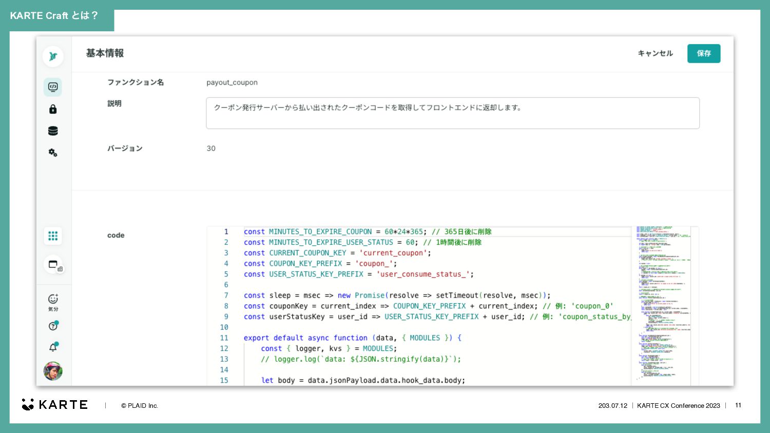Open the gears settings icon in sidebar
Viewport: 770px width, 433px height.
click(53, 153)
